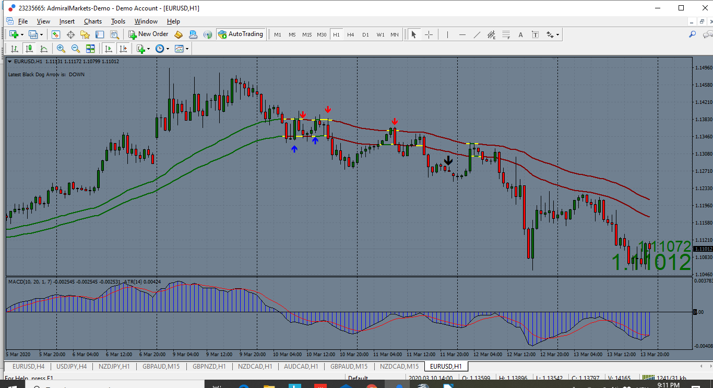Open the Window menu
Screen dimensions: 713x388
[x=146, y=21]
